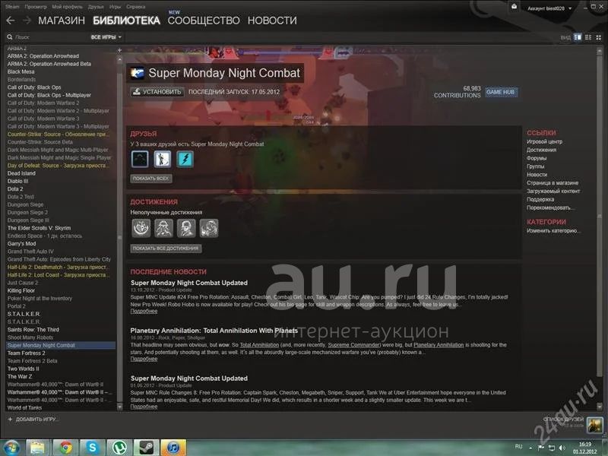Viewport: 608px width, 456px height.
Task: Go to the МАГАЗИН tab
Action: pyautogui.click(x=62, y=21)
